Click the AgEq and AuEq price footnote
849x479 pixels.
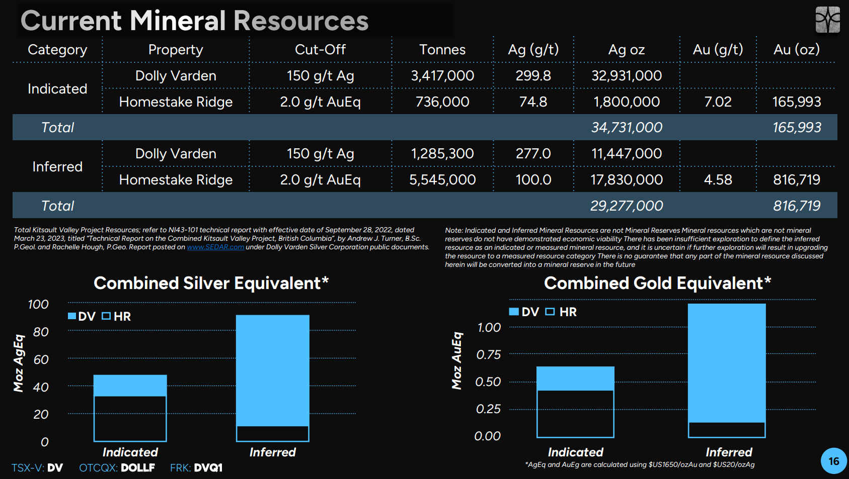(x=640, y=465)
